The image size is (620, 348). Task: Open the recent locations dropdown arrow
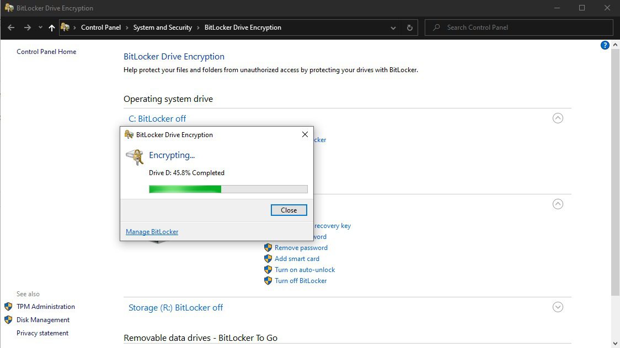tap(40, 28)
